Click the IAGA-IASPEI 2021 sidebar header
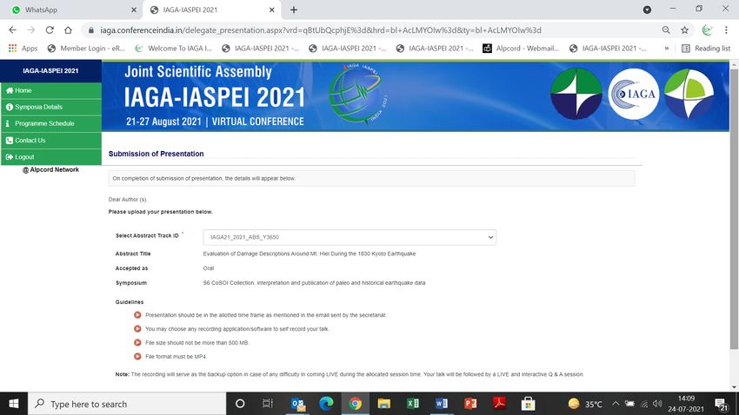739x415 pixels. [51, 70]
